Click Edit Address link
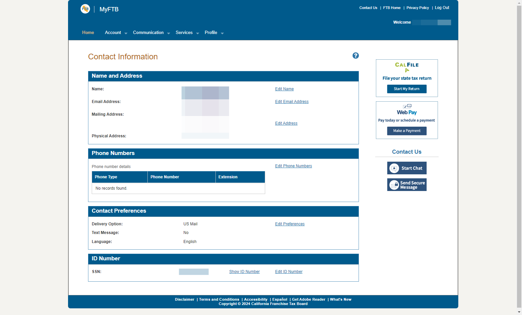Screen dimensions: 522x315 pos(286,123)
